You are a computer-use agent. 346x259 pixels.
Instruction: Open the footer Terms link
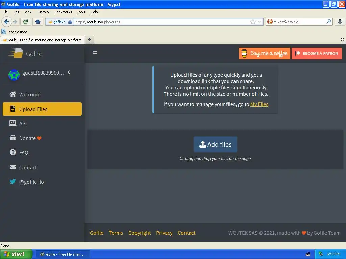click(116, 233)
